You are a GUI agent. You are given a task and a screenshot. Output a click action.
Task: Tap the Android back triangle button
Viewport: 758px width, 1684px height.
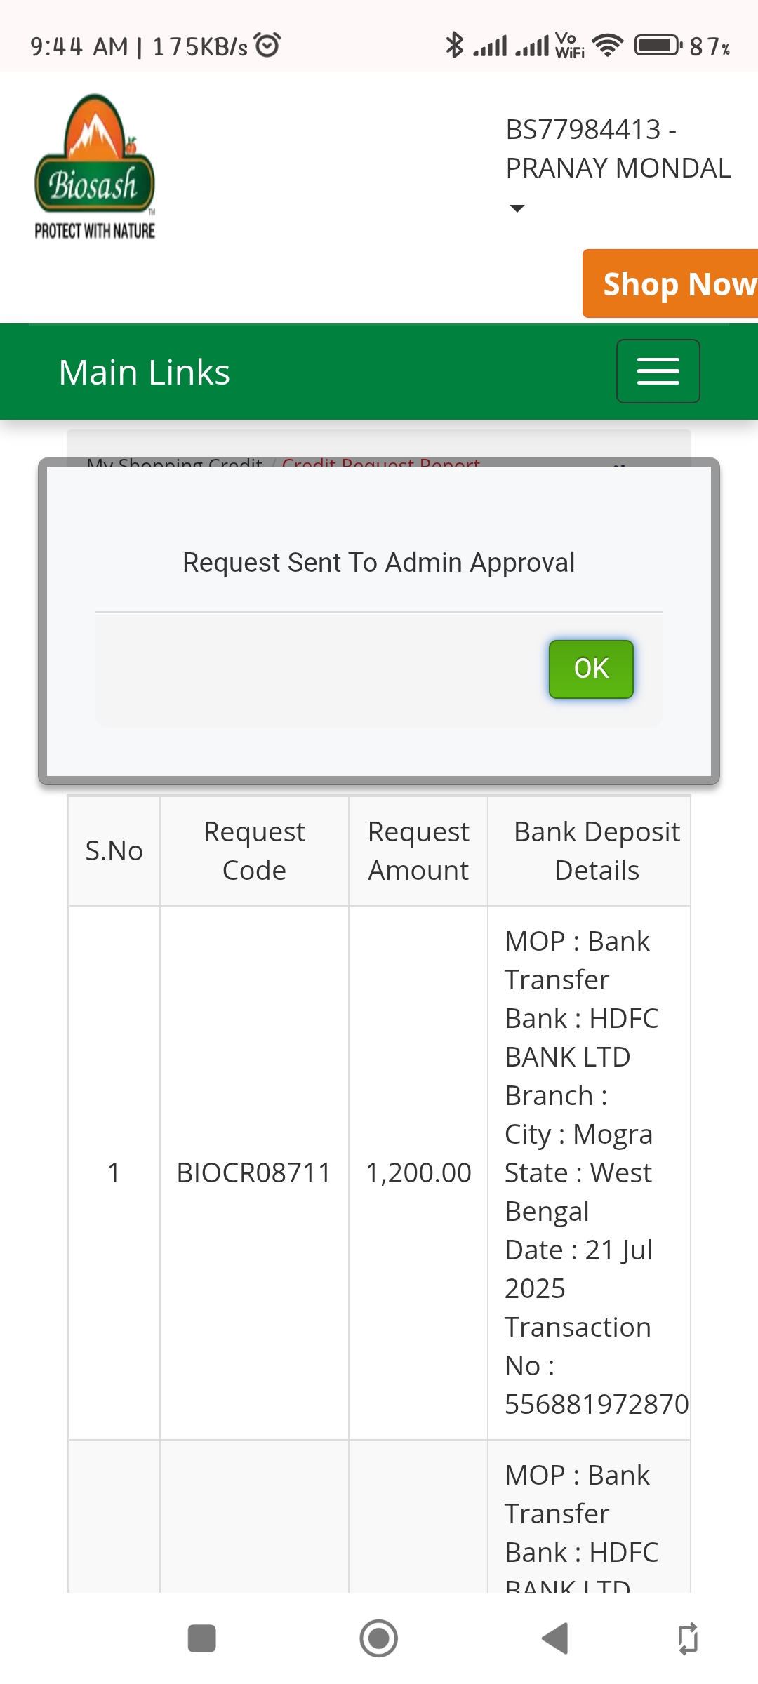[x=555, y=1638]
